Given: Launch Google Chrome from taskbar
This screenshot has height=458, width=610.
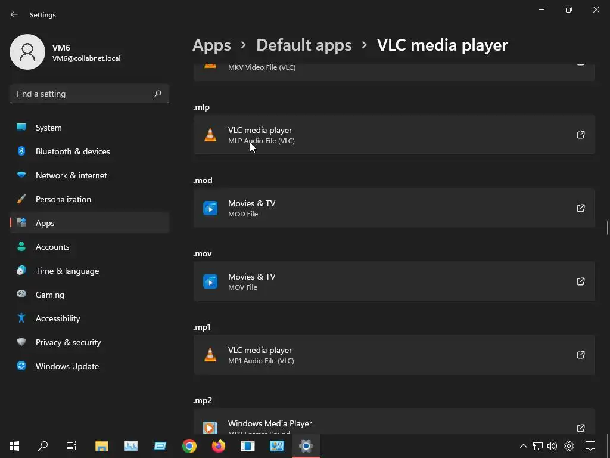Looking at the screenshot, I should 189,446.
